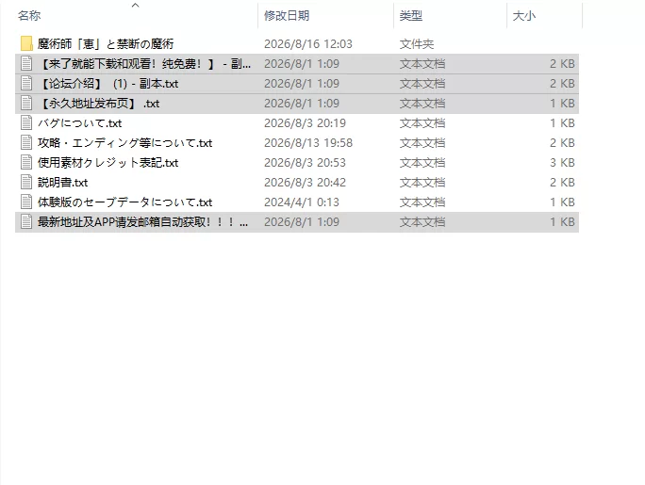Select folder name 魔術師「恵」と禁断の魔術
Viewport: 645px width, 485px height.
106,44
